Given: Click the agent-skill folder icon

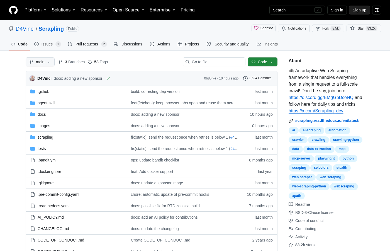Looking at the screenshot, I should [33, 103].
